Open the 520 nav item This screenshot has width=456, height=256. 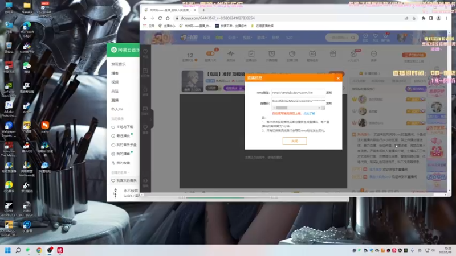[289, 38]
